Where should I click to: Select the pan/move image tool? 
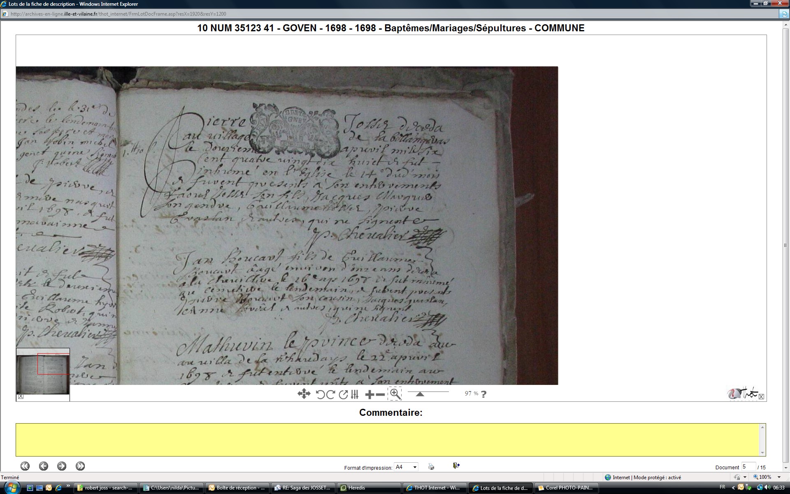[304, 394]
